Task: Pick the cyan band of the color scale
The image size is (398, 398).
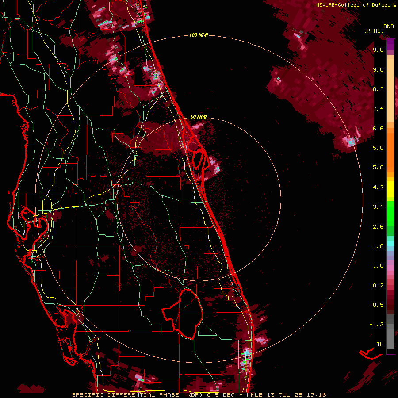Action: 390,243
